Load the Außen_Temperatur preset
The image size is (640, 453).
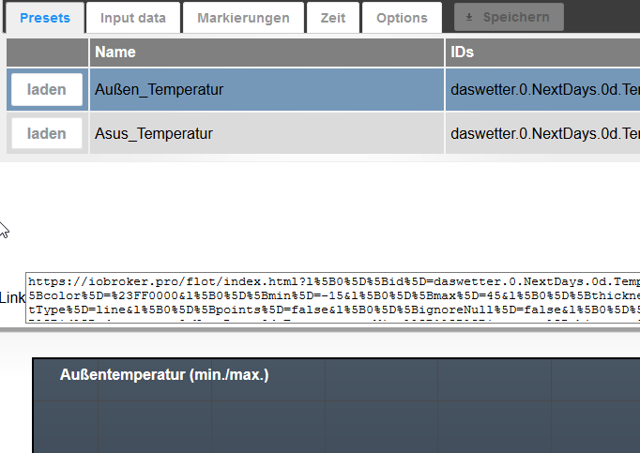[x=47, y=90]
